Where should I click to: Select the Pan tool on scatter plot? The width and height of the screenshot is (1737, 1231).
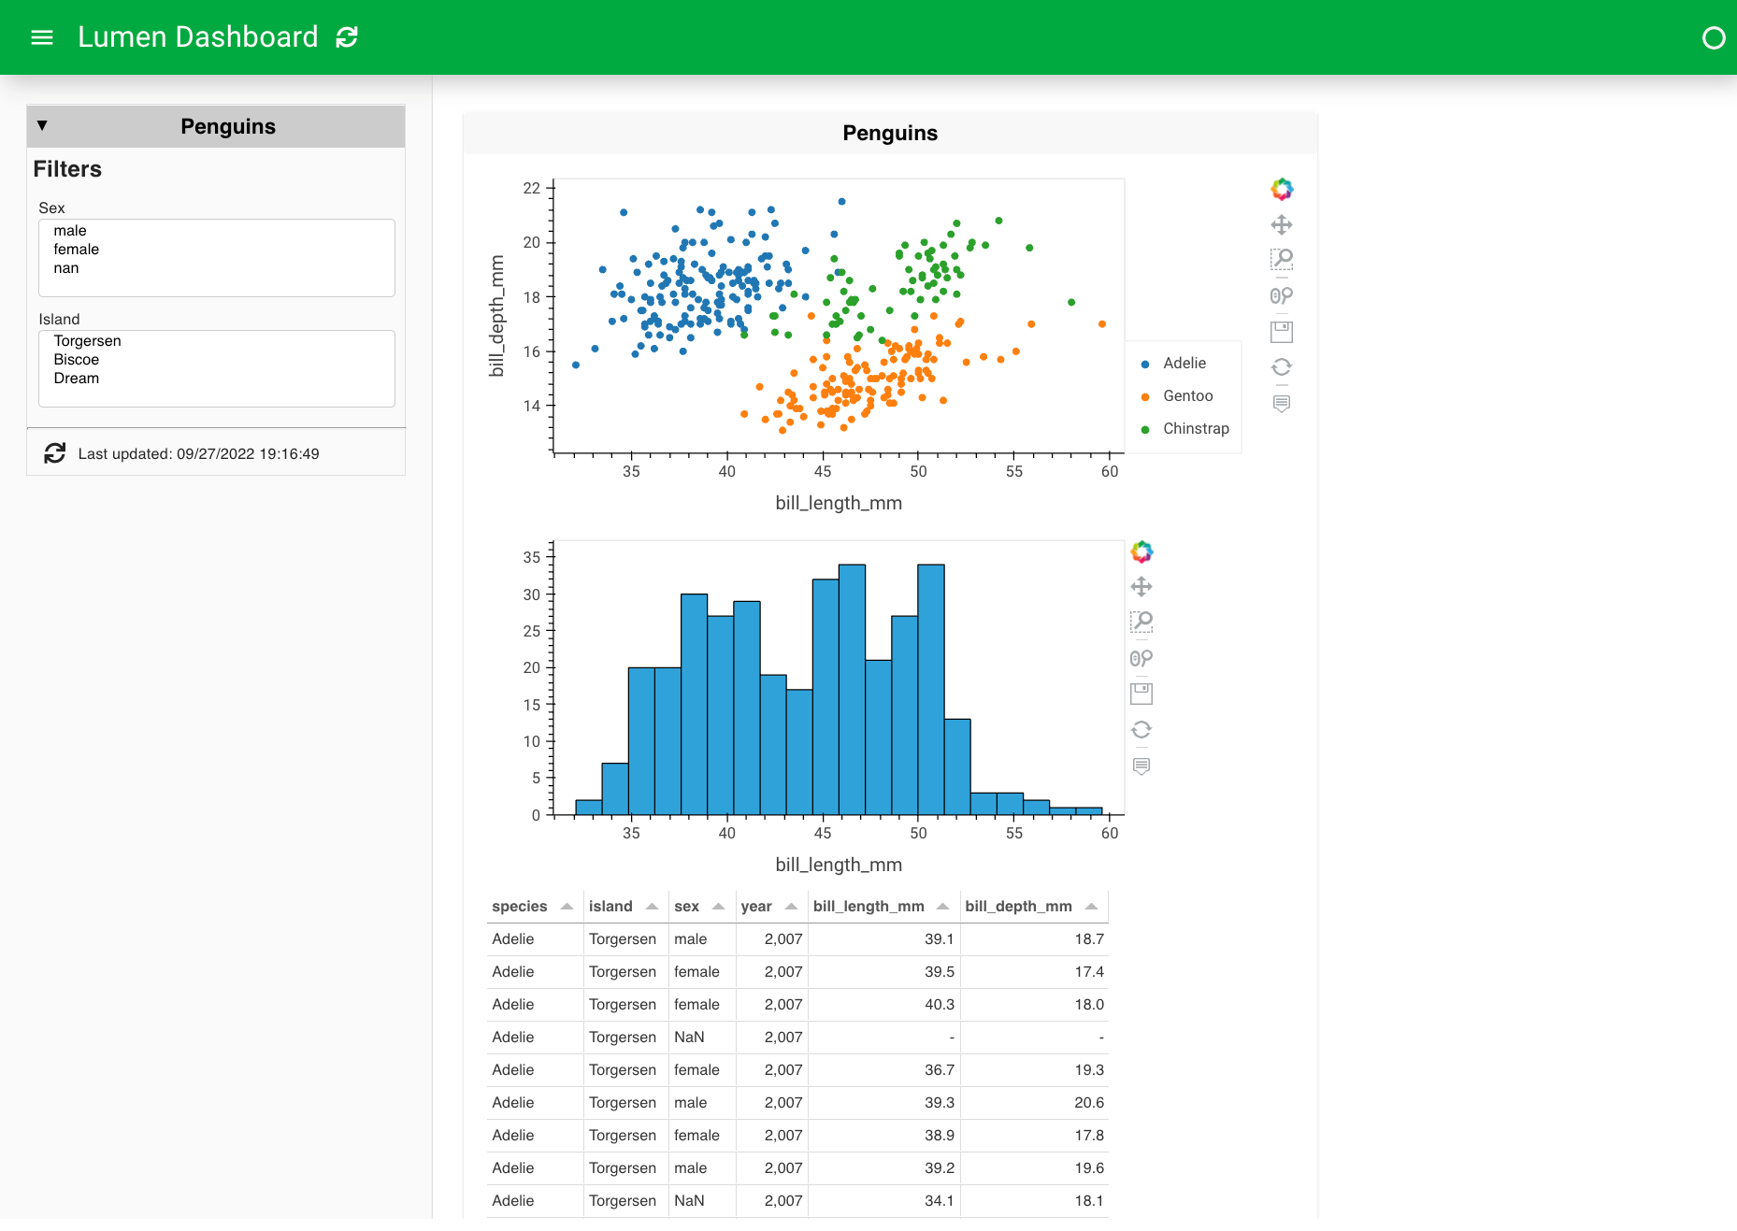click(x=1281, y=224)
